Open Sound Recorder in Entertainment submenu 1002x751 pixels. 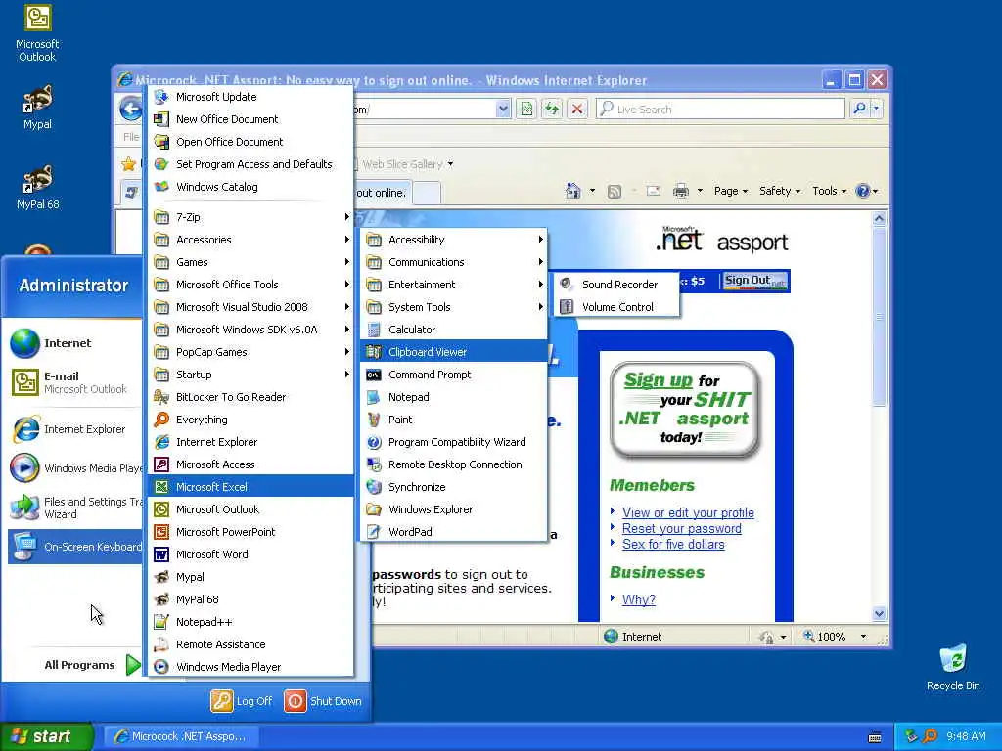click(616, 285)
